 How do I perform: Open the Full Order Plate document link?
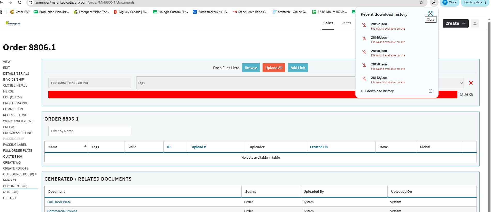(x=59, y=202)
